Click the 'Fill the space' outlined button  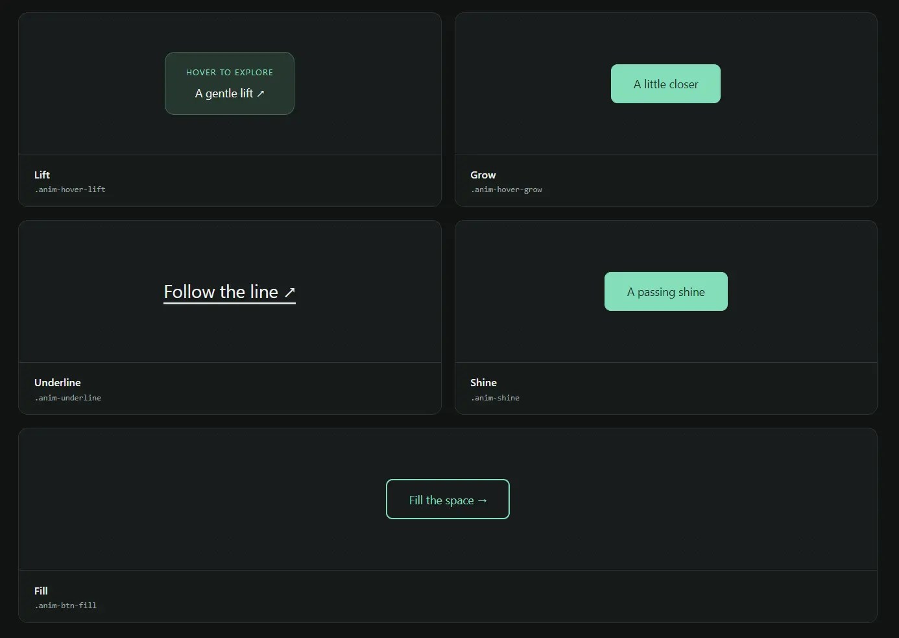click(x=448, y=499)
